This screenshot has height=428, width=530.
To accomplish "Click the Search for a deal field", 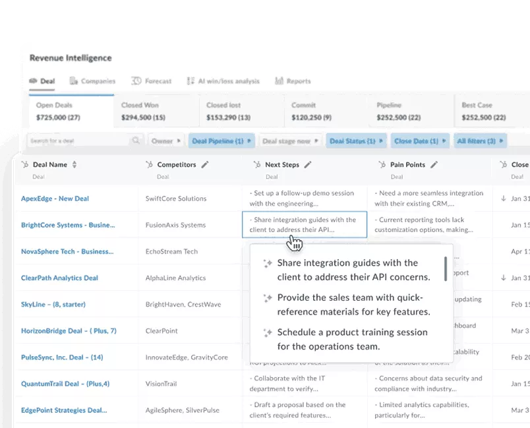I will point(85,140).
